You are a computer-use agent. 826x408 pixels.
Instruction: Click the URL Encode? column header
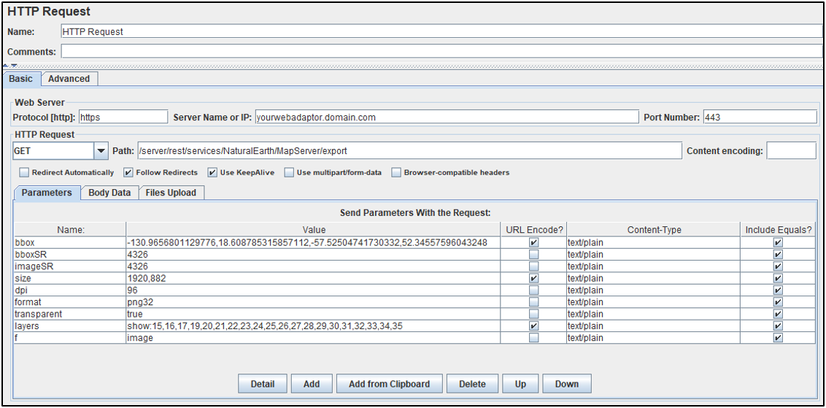click(534, 229)
